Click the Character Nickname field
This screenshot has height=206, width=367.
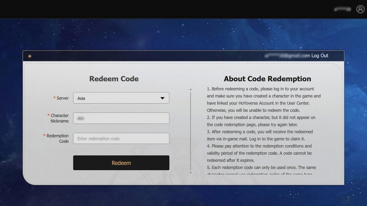point(121,118)
